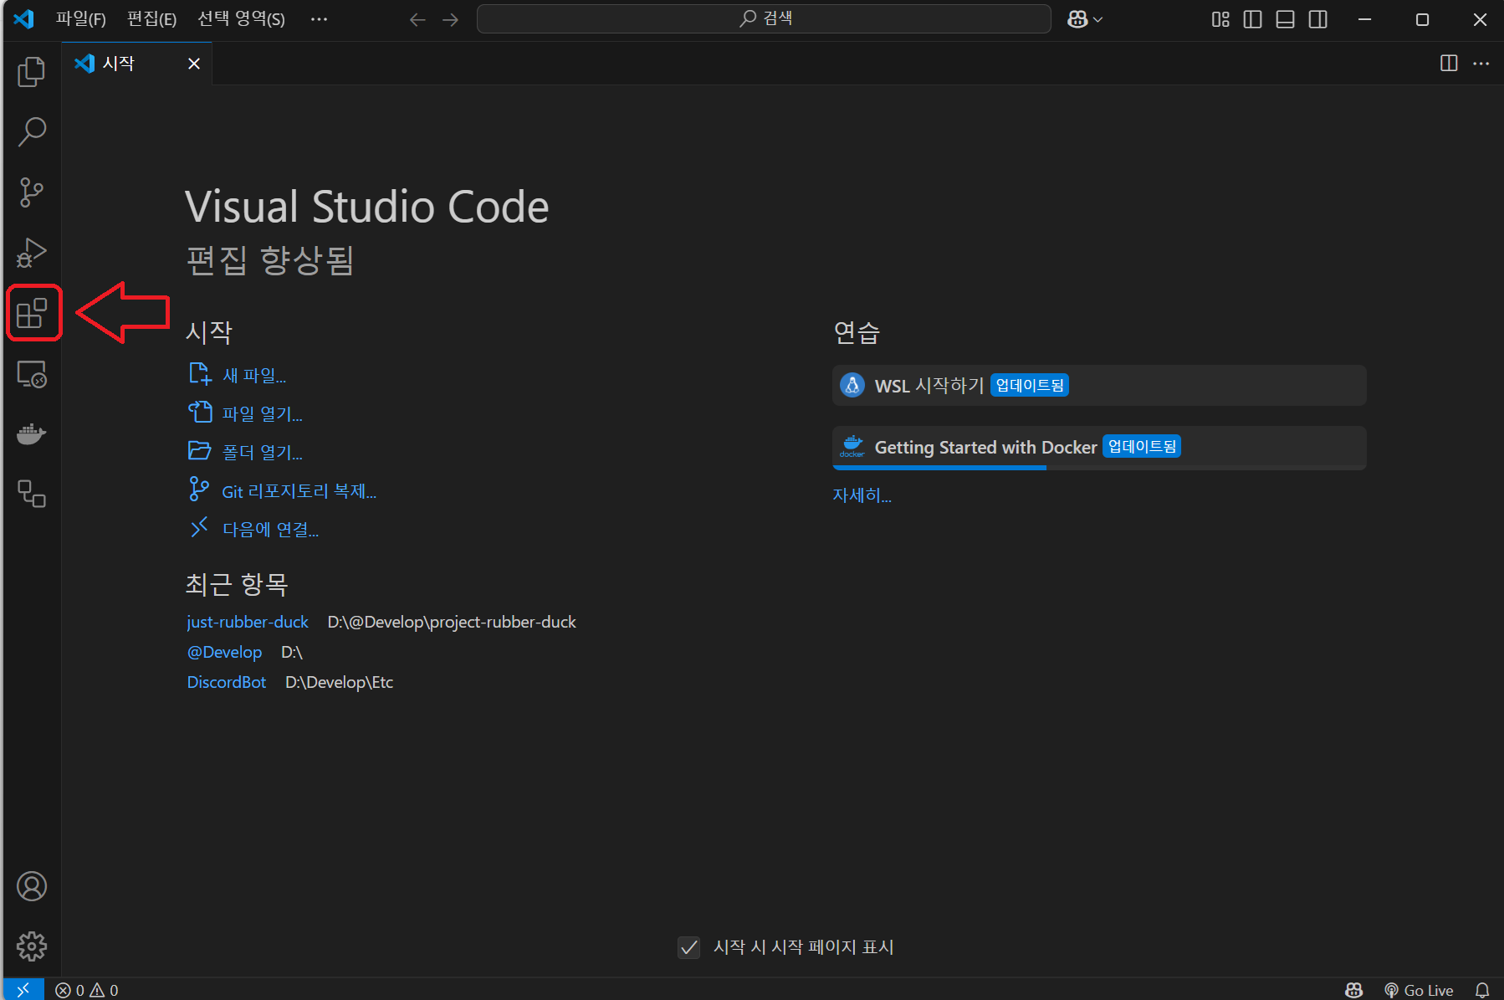Split the editor to the right
This screenshot has width=1504, height=1000.
1449,64
